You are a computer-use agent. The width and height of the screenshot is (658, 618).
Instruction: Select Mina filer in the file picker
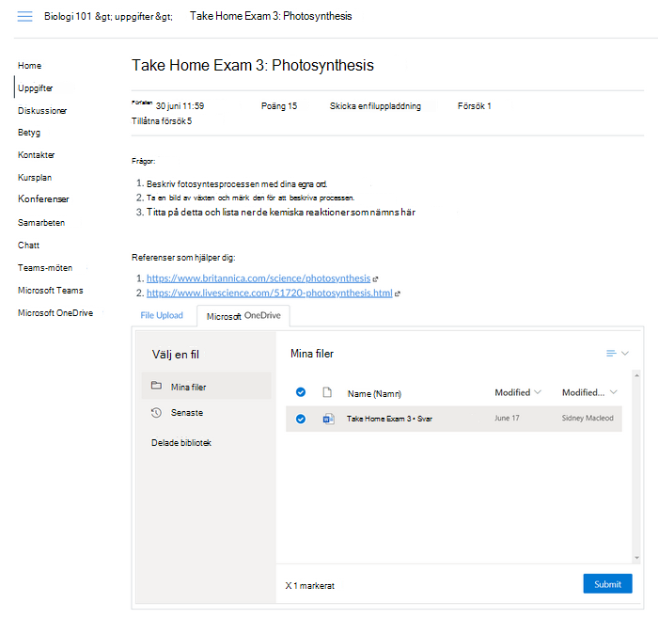206,386
